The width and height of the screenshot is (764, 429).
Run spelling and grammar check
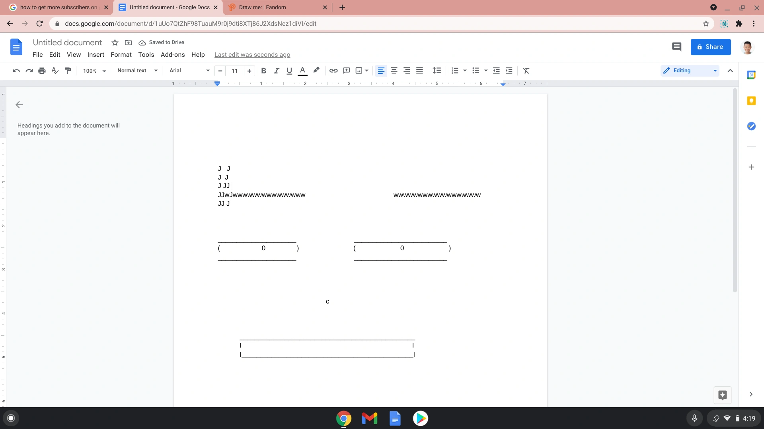pos(55,71)
